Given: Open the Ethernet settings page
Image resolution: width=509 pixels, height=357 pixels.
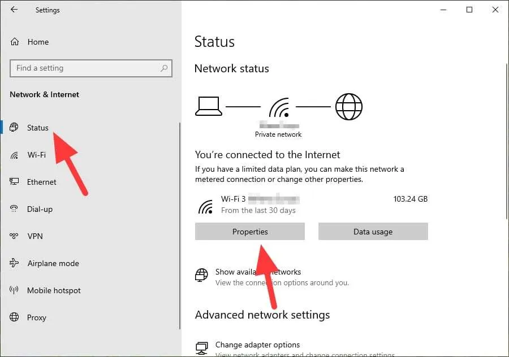Looking at the screenshot, I should coord(41,182).
